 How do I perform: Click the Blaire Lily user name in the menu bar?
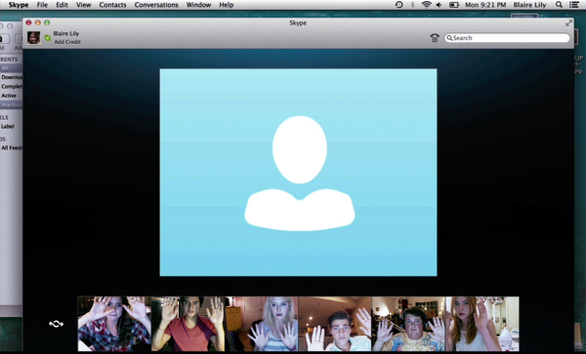pyautogui.click(x=529, y=5)
